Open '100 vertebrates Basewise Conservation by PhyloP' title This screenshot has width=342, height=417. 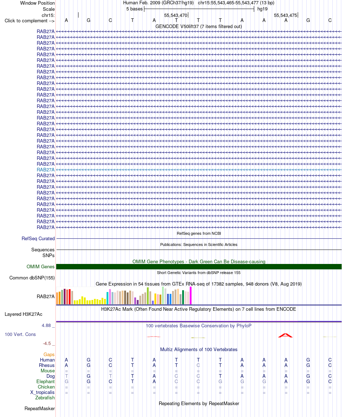(x=199, y=326)
